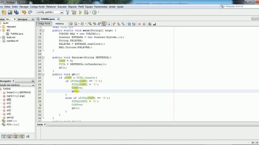Minimize the Navegador panel
This screenshot has height=145, width=259.
tap(33, 81)
